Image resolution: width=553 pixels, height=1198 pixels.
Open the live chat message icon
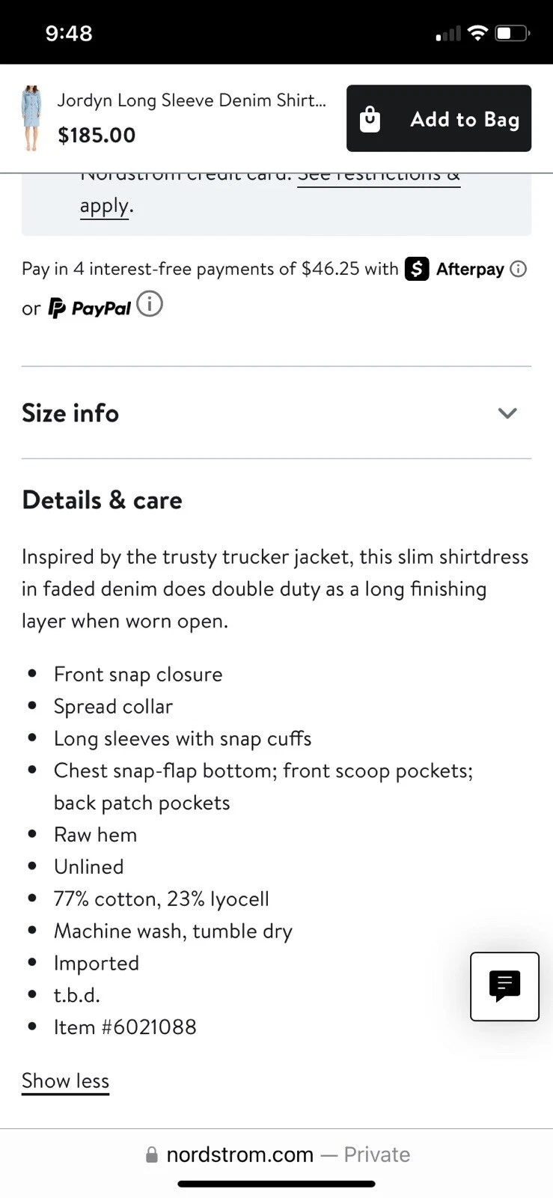(x=504, y=986)
